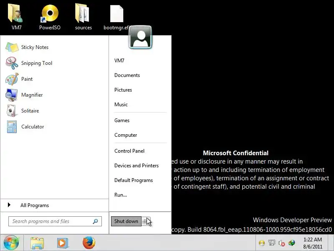
Task: Click Magnifier label text
Action: tap(32, 95)
